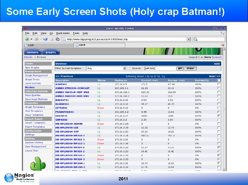
Task: Open the Tools menu
Action: coord(76,33)
